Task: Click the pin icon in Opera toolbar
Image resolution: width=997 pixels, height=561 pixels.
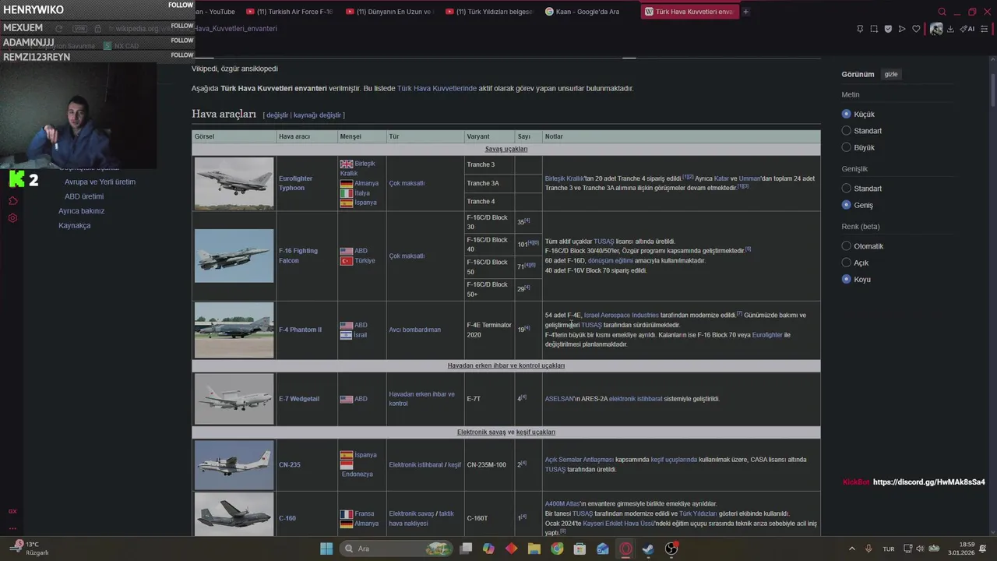Action: [860, 29]
